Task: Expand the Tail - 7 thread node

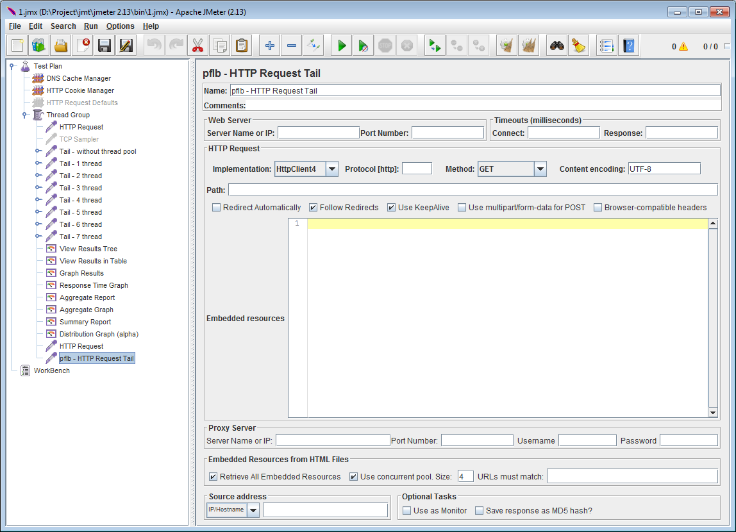Action: [x=38, y=237]
